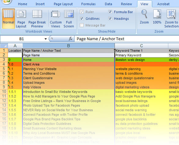Open Page Layout view button
The height and width of the screenshot is (145, 179).
(21, 19)
